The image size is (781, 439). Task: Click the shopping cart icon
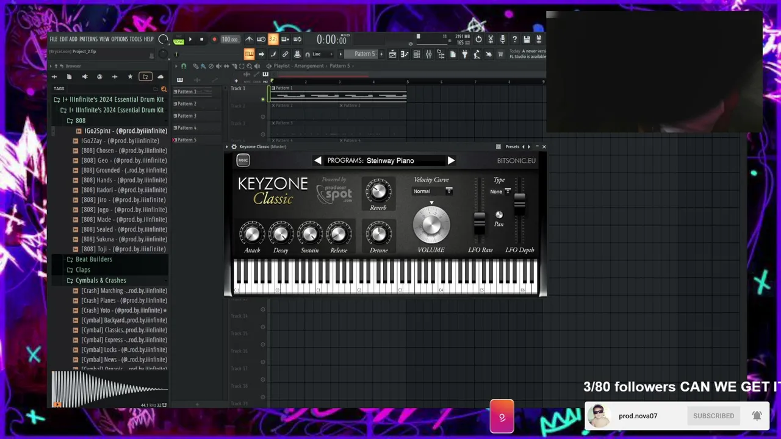coord(500,54)
